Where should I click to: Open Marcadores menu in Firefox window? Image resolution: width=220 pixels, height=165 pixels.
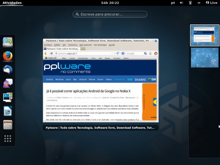[85, 45]
